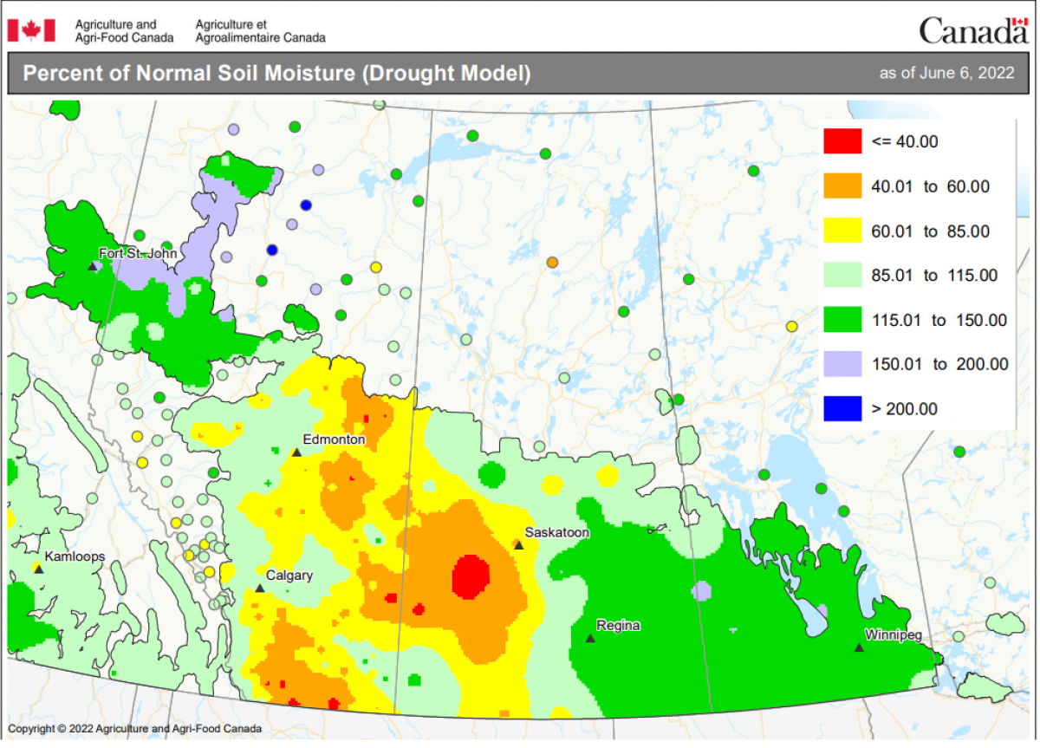1040x748 pixels.
Task: Click the Edmonton city triangle marker
Action: pyautogui.click(x=296, y=452)
